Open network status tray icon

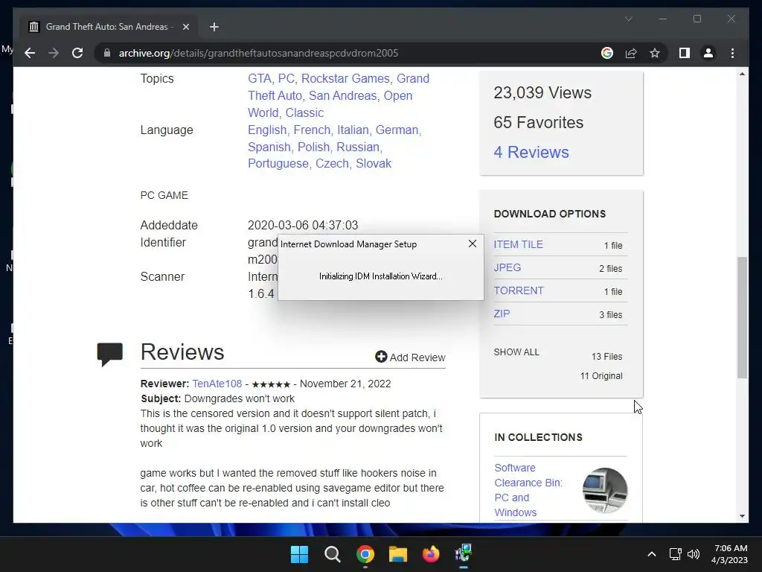click(x=675, y=554)
